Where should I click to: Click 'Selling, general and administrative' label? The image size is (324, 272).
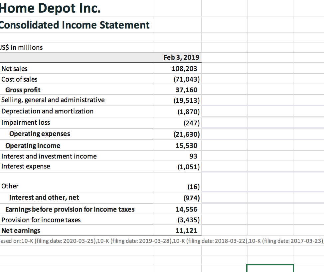[x=77, y=100]
